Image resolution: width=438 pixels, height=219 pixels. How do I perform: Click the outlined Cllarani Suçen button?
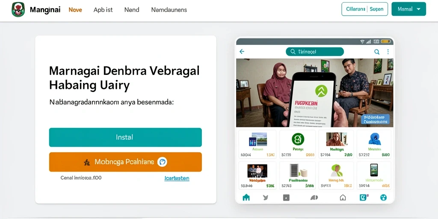[x=364, y=9]
